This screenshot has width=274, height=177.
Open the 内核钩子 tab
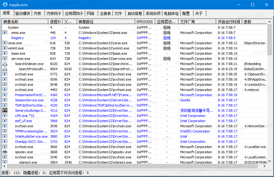(54, 13)
